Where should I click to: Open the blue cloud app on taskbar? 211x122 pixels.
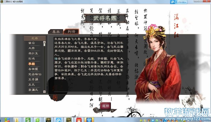pyautogui.click(x=58, y=120)
